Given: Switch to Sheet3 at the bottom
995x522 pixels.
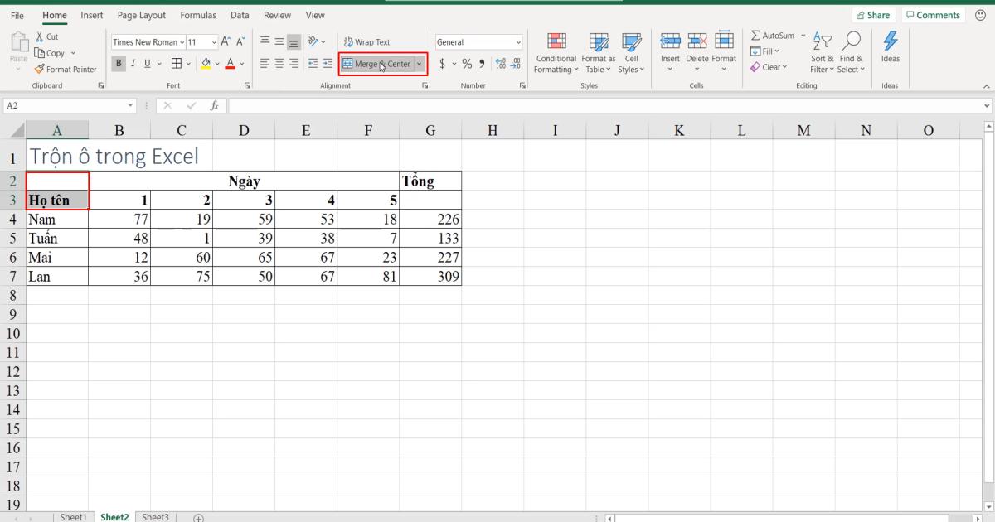Looking at the screenshot, I should [x=155, y=516].
